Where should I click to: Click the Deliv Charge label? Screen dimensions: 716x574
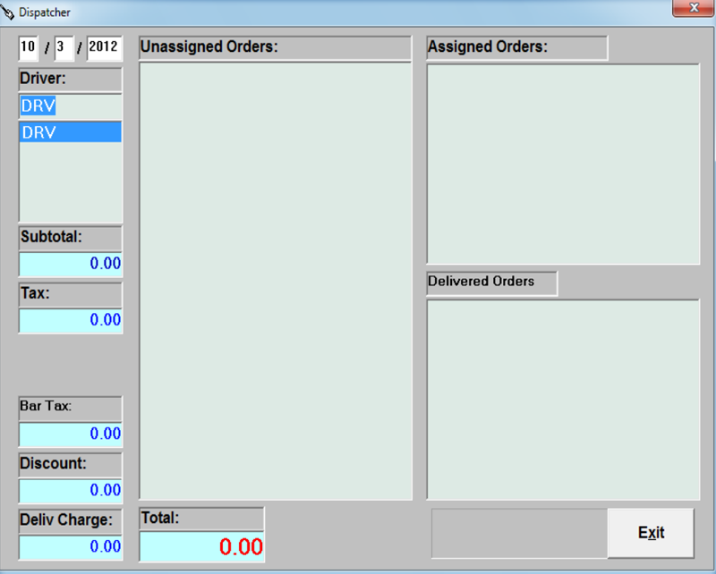coord(71,521)
